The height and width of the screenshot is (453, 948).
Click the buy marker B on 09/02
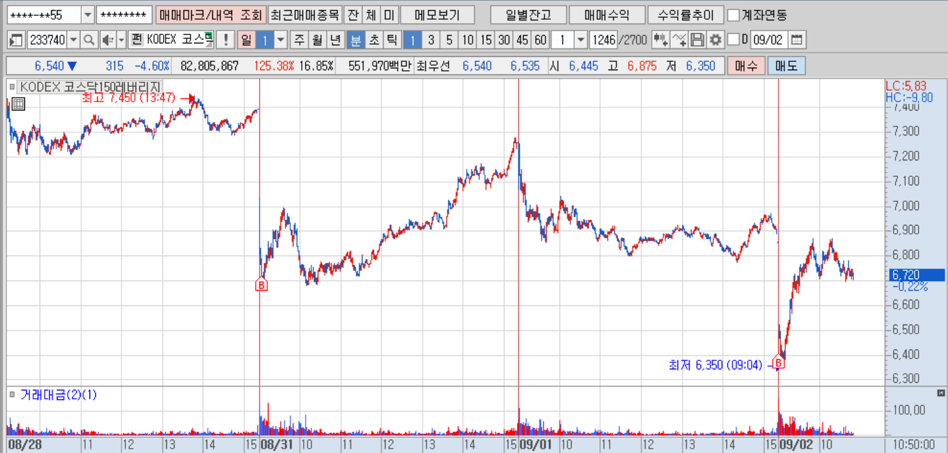pos(779,363)
